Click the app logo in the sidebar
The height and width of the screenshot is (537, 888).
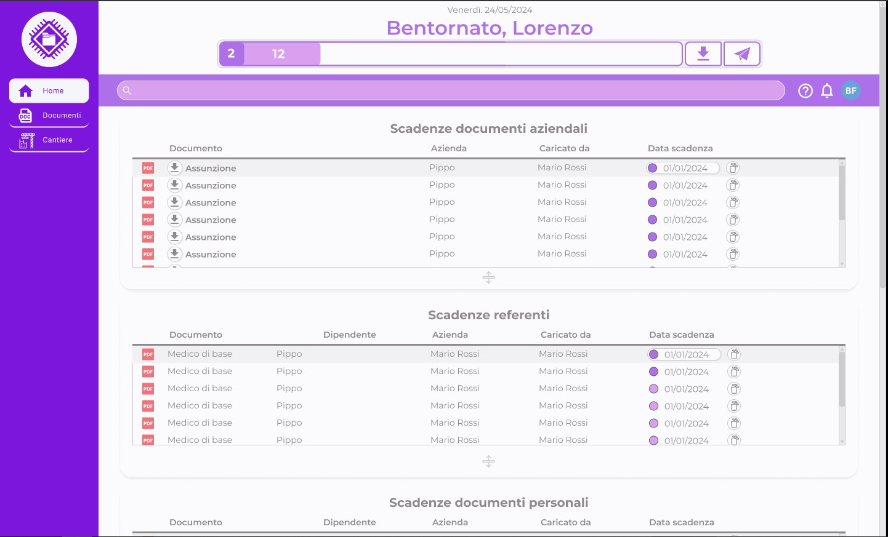point(49,39)
